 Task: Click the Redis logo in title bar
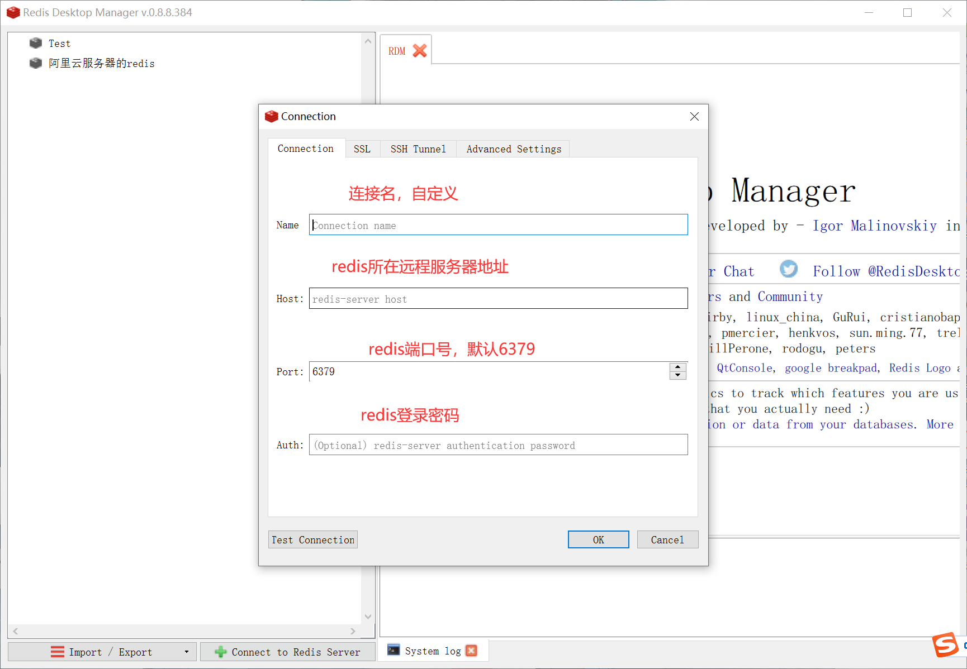tap(13, 12)
